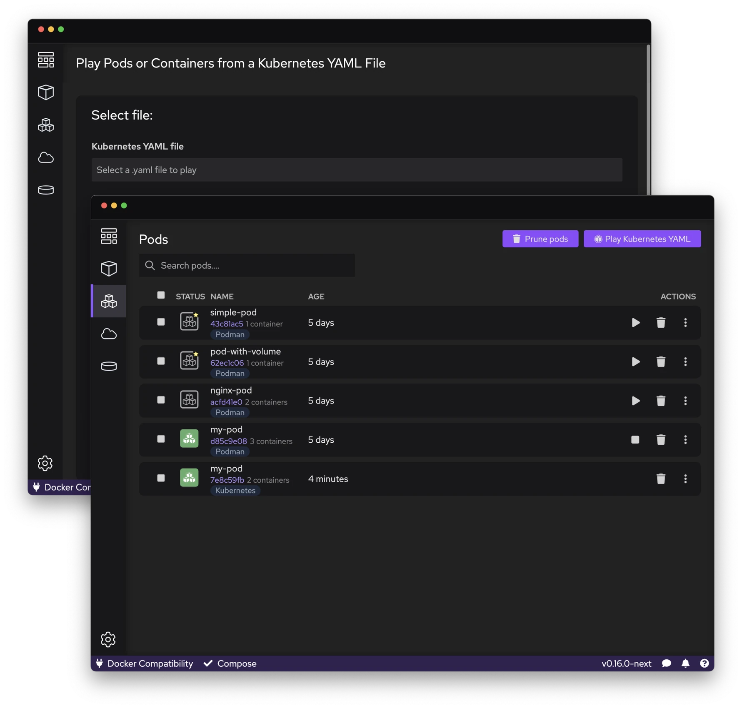Viewport: 742px width, 708px height.
Task: Toggle the select-all pods checkbox
Action: click(x=161, y=295)
